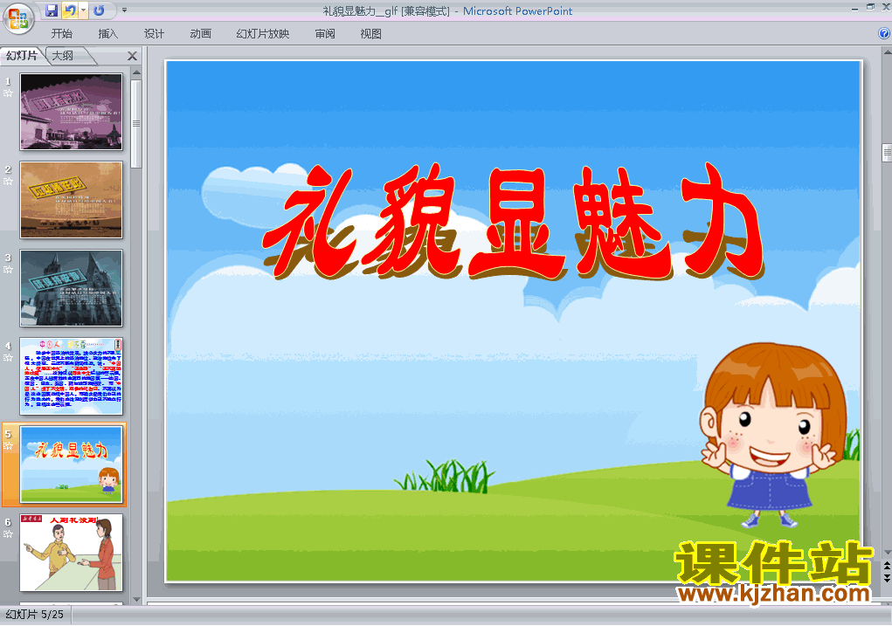Restore down the PowerPoint window
Screen dimensions: 892x626
[x=870, y=7]
